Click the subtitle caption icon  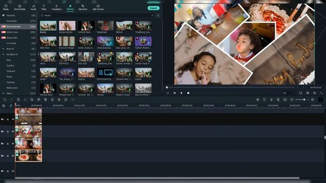[x=285, y=100]
